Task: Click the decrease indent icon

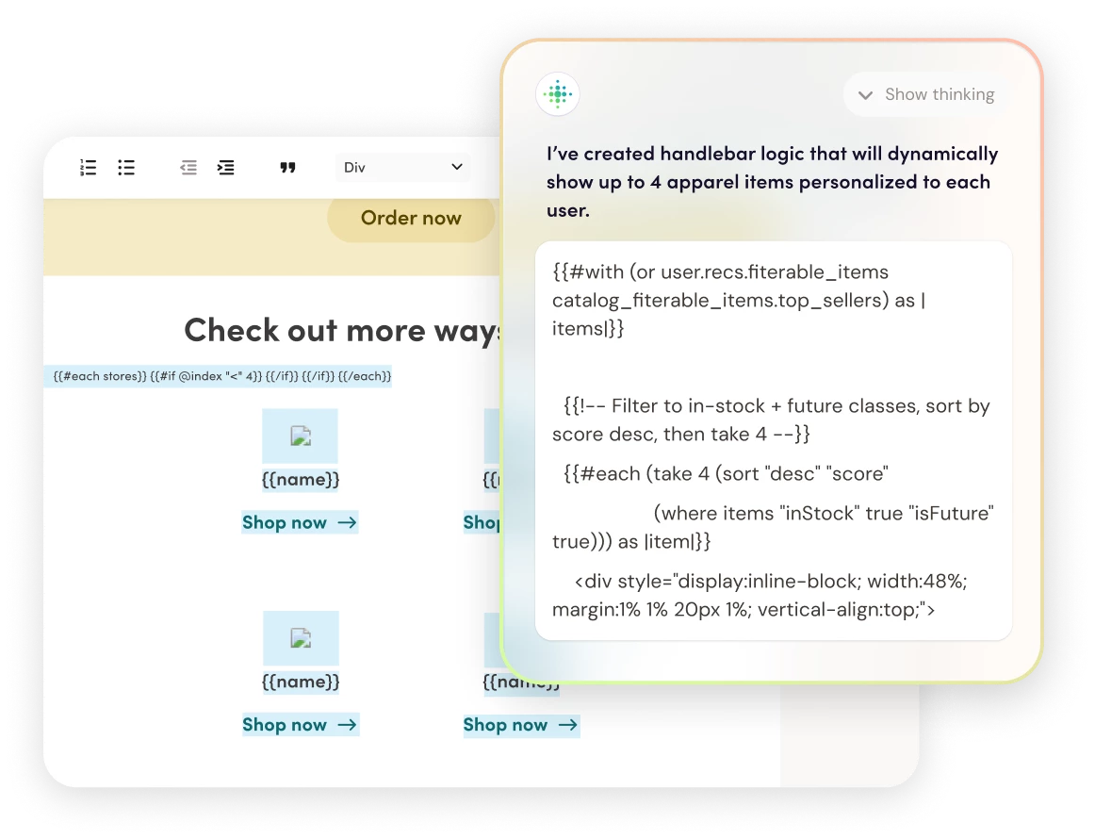Action: coord(188,168)
